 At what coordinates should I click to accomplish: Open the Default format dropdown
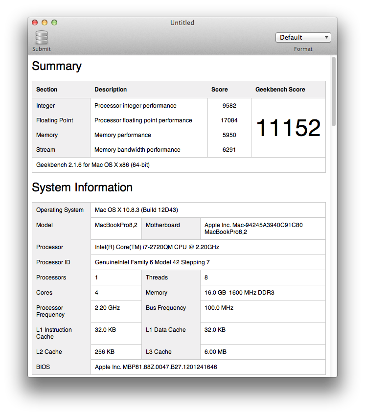303,37
